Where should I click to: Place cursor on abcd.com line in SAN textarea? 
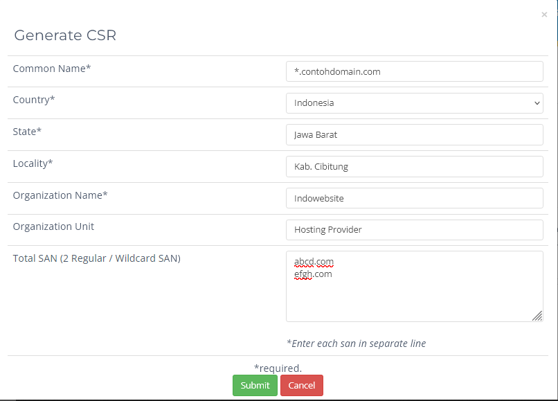click(314, 262)
